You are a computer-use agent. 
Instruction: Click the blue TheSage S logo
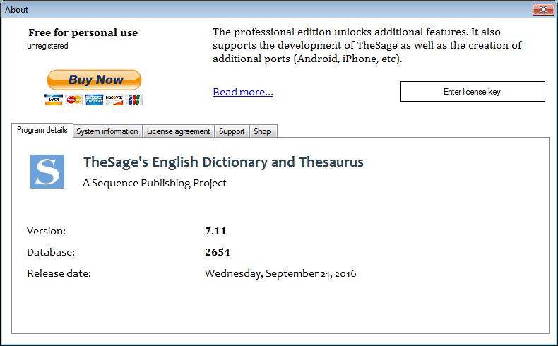tap(47, 172)
